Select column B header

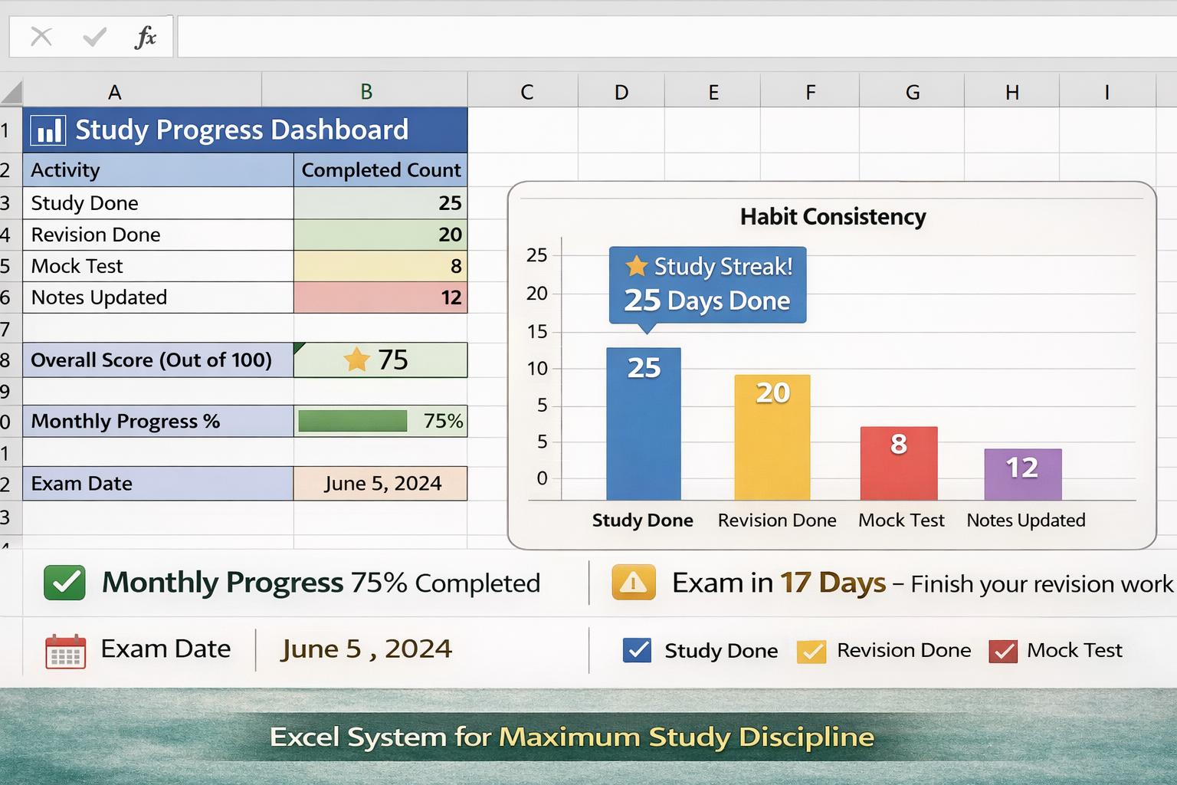366,92
